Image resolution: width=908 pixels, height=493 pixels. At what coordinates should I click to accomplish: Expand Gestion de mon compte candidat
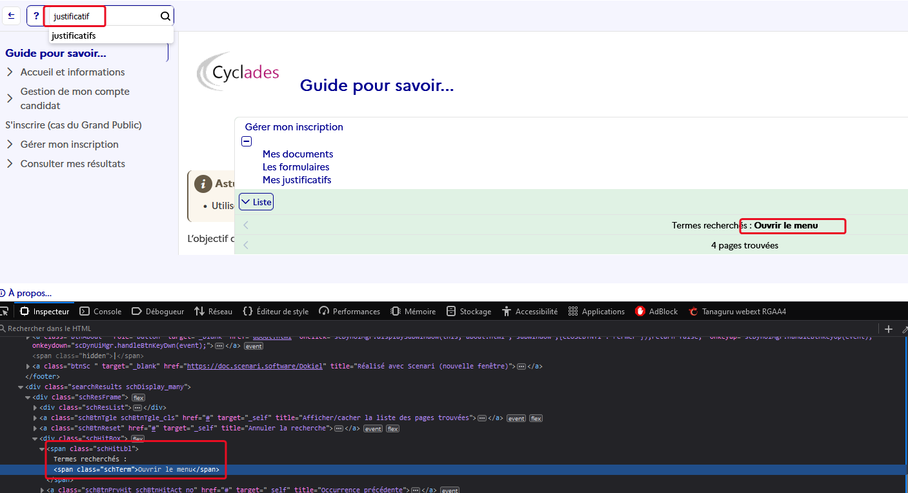(x=10, y=99)
